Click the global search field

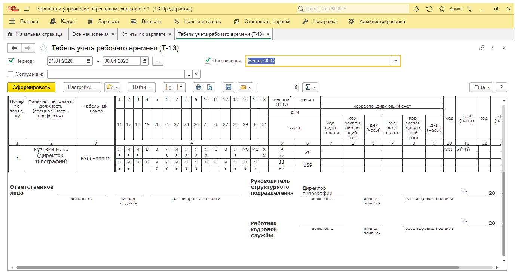[353, 9]
